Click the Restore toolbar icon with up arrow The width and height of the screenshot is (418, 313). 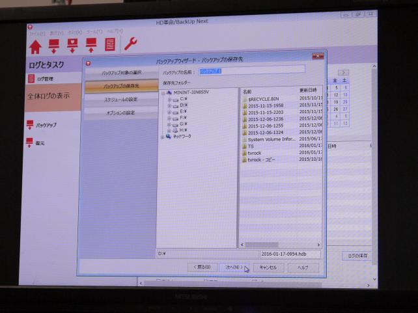point(91,45)
